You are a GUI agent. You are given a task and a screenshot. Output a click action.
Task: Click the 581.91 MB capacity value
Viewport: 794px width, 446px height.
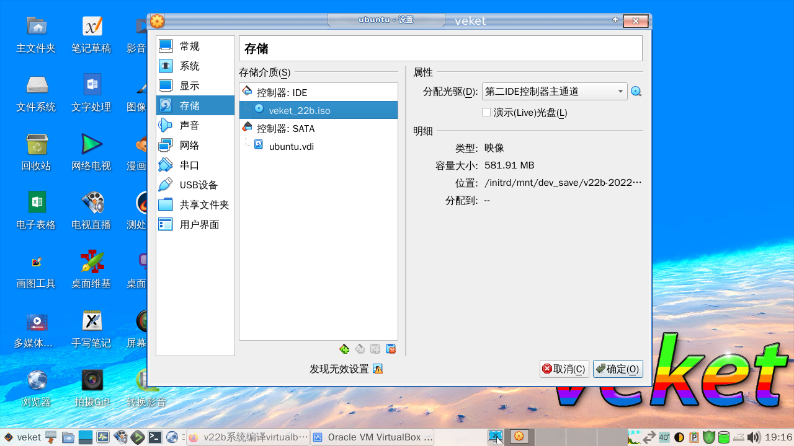[x=509, y=165]
